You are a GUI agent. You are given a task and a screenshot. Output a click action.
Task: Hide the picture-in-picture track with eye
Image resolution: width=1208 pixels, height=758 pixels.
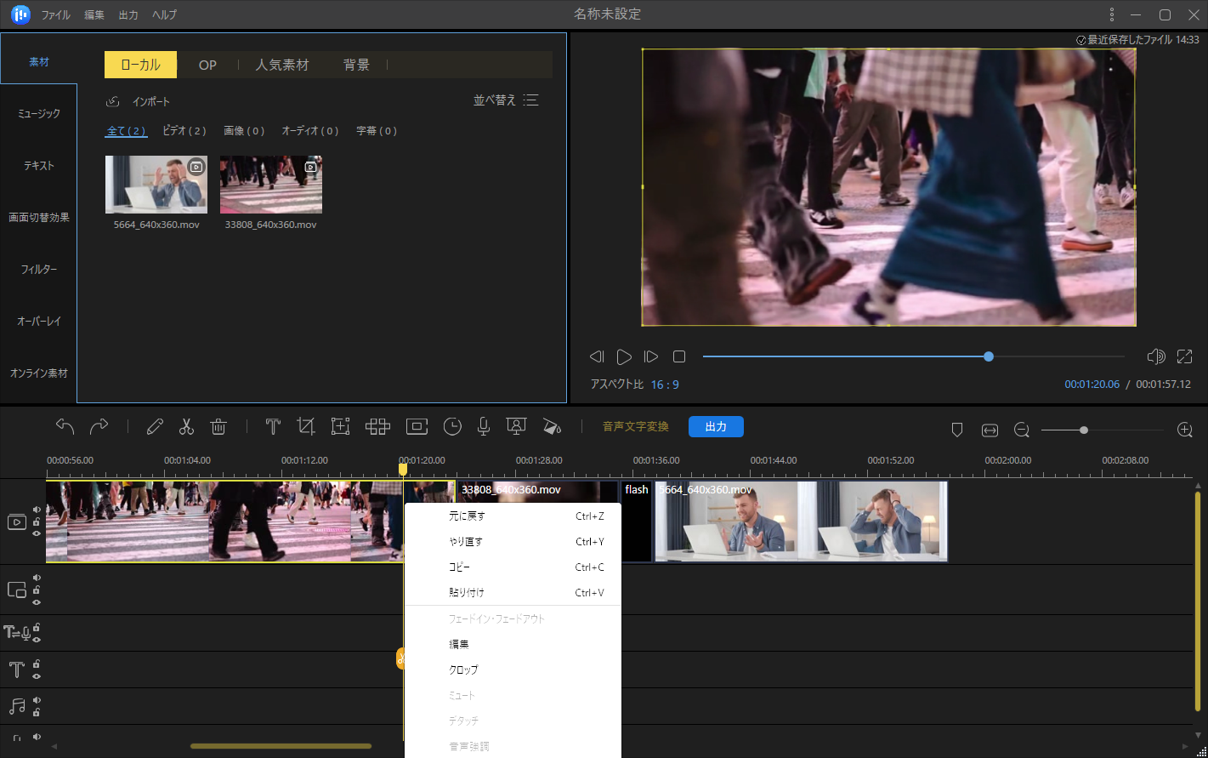coord(37,601)
